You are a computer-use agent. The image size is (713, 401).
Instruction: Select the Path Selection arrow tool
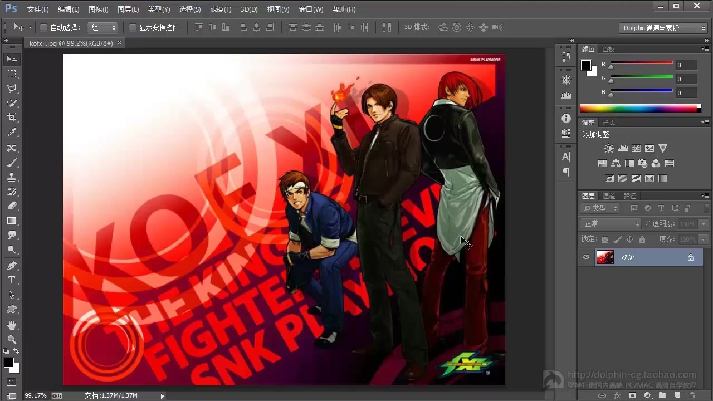tap(12, 295)
